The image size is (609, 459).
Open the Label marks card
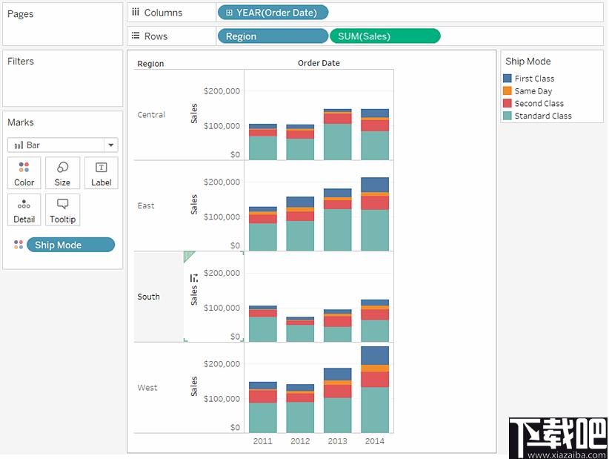coord(101,173)
